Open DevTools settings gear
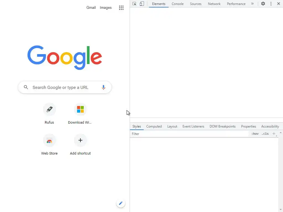 click(263, 4)
